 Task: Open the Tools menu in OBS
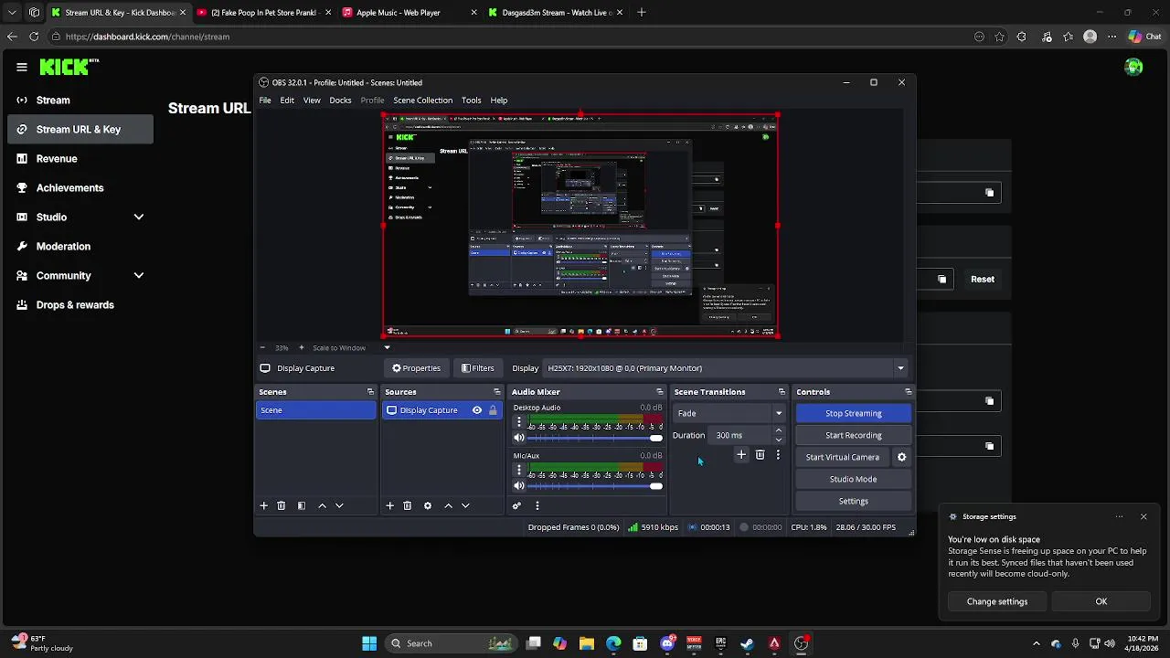pyautogui.click(x=472, y=101)
